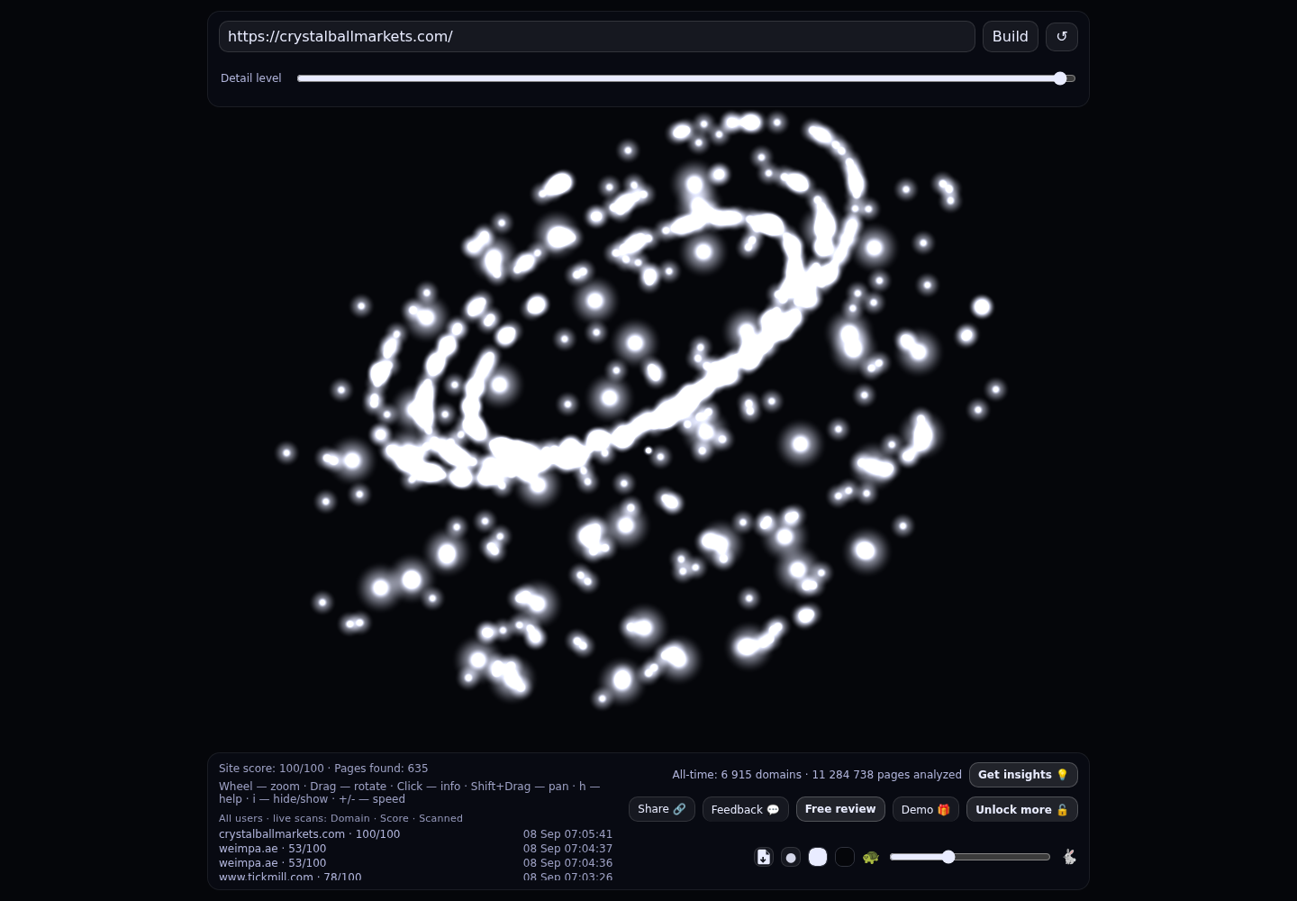Screen dimensions: 1297x901
Task: Select the white color swatch
Action: [818, 857]
